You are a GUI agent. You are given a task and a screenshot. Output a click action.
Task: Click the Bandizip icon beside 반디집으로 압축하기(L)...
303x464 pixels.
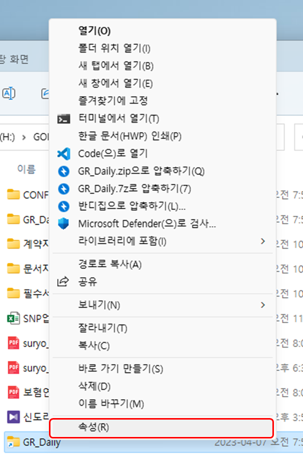click(64, 206)
